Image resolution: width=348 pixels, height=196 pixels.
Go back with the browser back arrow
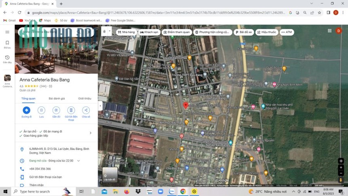(x=5, y=13)
